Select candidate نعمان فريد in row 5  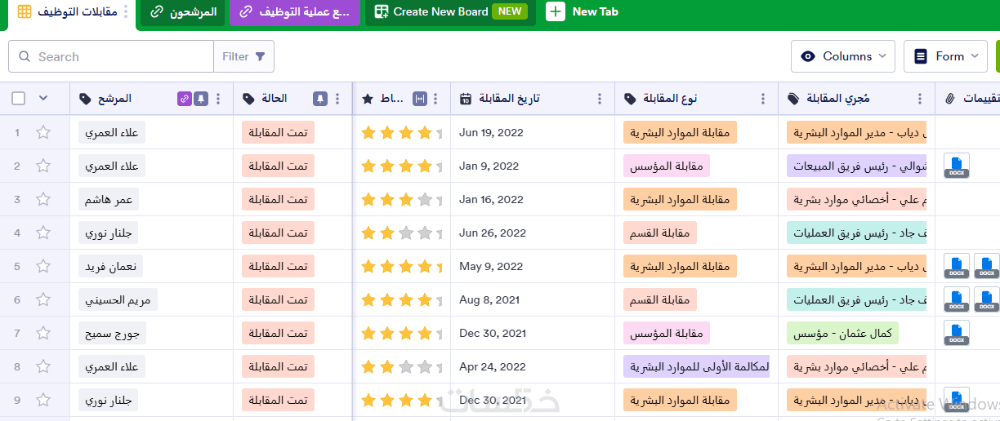point(111,266)
